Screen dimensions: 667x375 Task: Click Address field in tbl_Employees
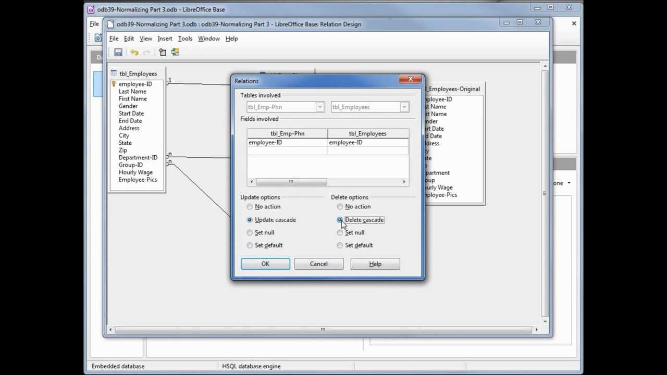point(129,128)
